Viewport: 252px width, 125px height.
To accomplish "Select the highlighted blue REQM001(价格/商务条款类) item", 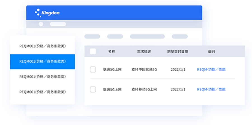I will 43,62.
